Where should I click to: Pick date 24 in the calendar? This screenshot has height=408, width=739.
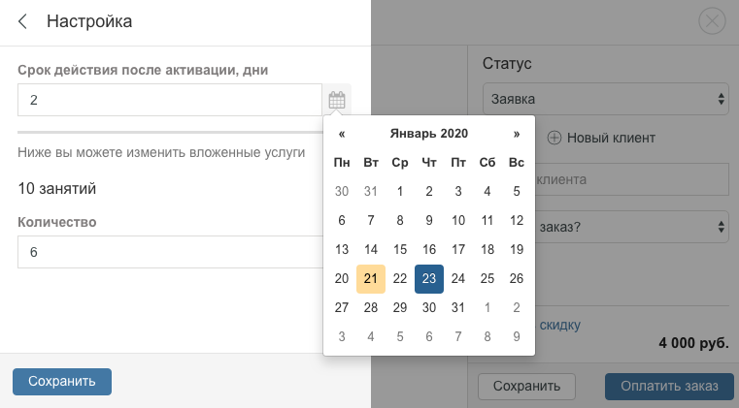pyautogui.click(x=458, y=278)
